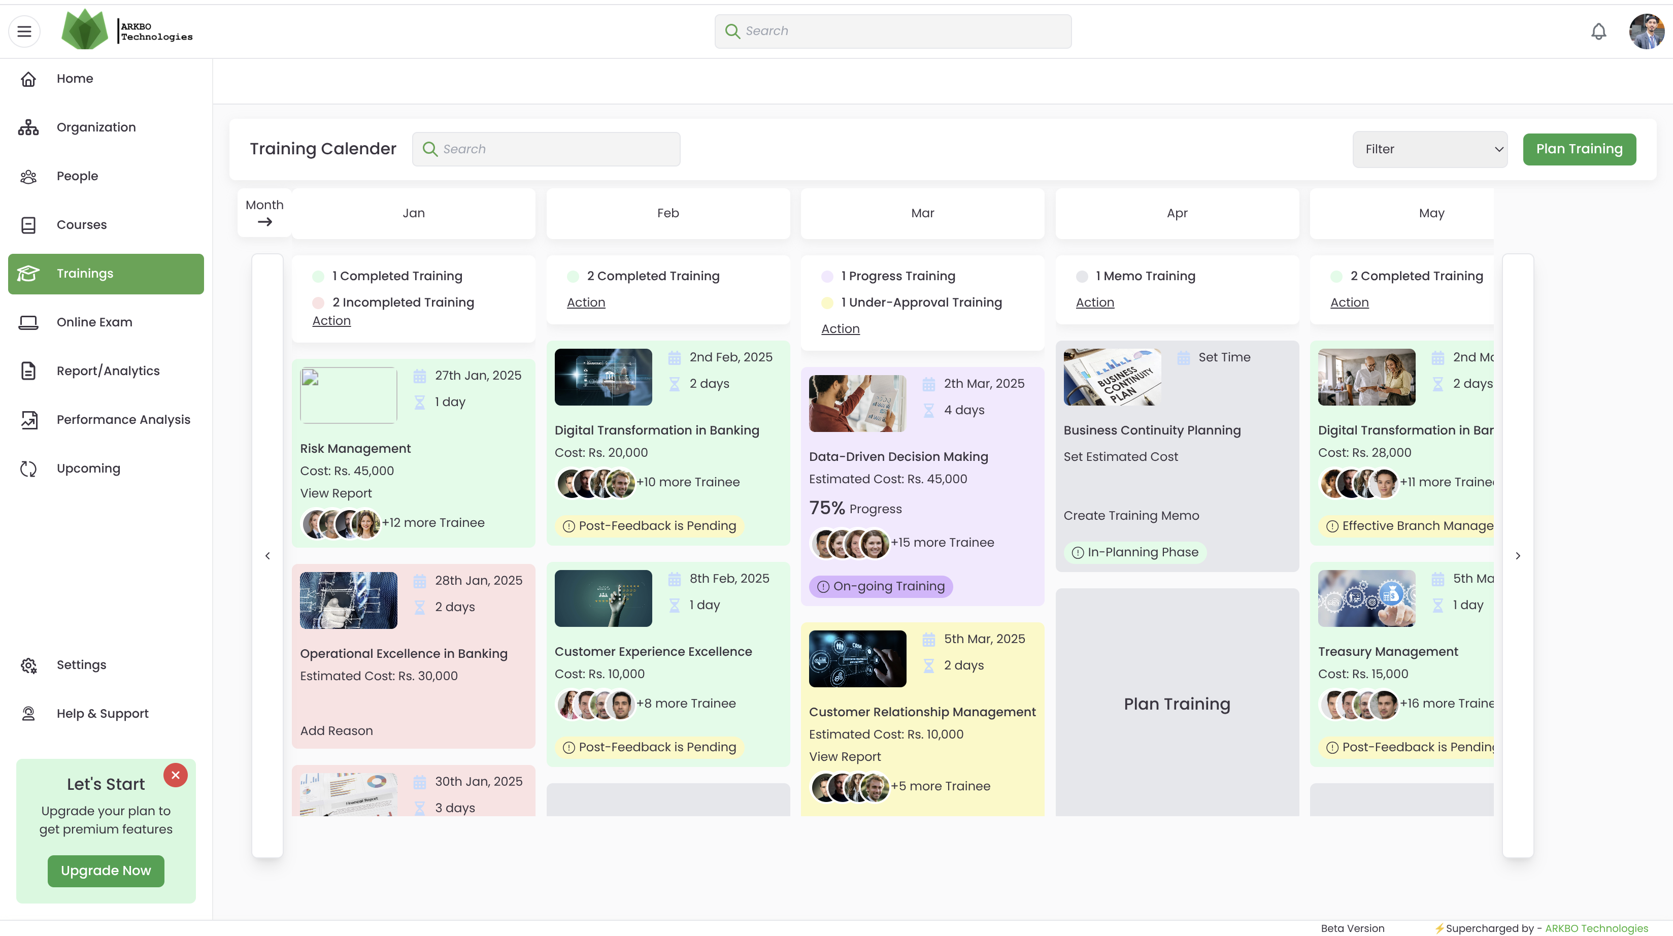
Task: Click the Organization sidebar icon
Action: coord(28,127)
